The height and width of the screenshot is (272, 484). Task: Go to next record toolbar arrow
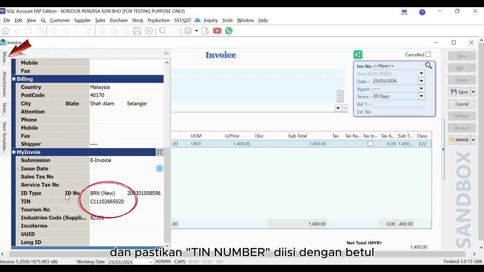coord(77,31)
